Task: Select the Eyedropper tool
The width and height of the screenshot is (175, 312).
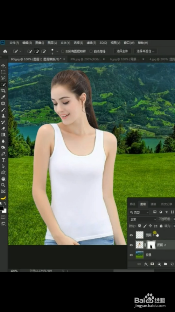Action: coord(3,97)
